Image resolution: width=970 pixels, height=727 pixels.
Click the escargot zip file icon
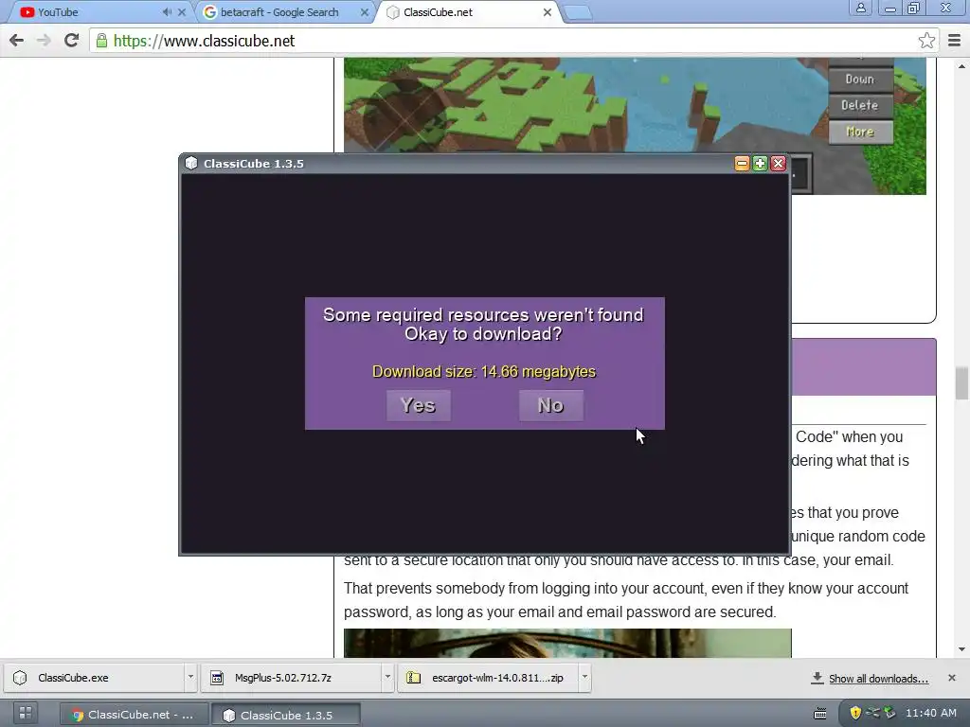click(413, 678)
